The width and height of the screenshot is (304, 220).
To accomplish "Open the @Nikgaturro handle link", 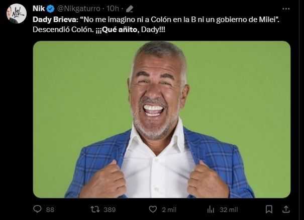I will (79, 9).
